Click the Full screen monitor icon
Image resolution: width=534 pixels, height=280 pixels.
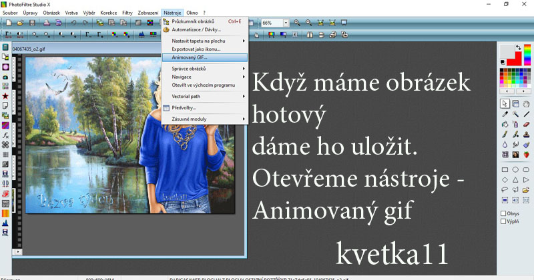(x=344, y=23)
